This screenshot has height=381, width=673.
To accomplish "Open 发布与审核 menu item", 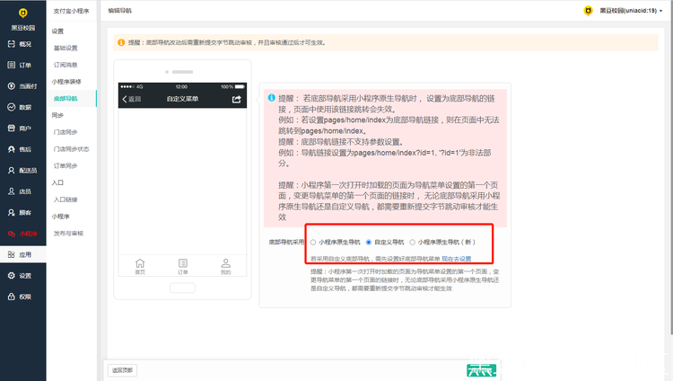I will [69, 233].
